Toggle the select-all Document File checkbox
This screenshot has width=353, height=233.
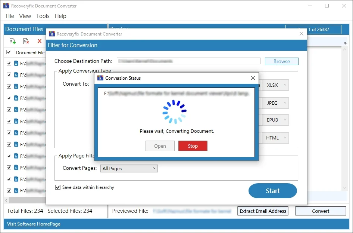[x=9, y=52]
